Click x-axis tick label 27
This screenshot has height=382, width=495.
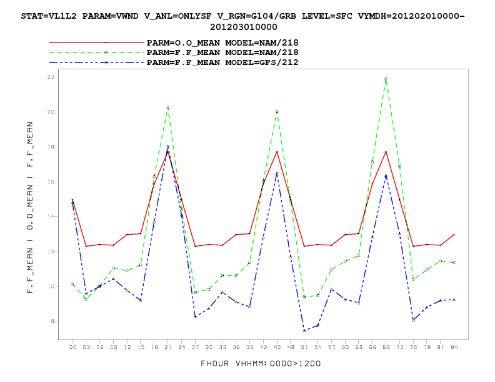(196, 347)
